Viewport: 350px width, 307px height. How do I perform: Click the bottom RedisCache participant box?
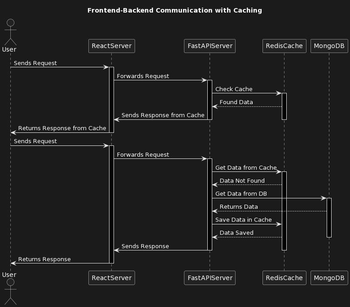click(x=284, y=278)
